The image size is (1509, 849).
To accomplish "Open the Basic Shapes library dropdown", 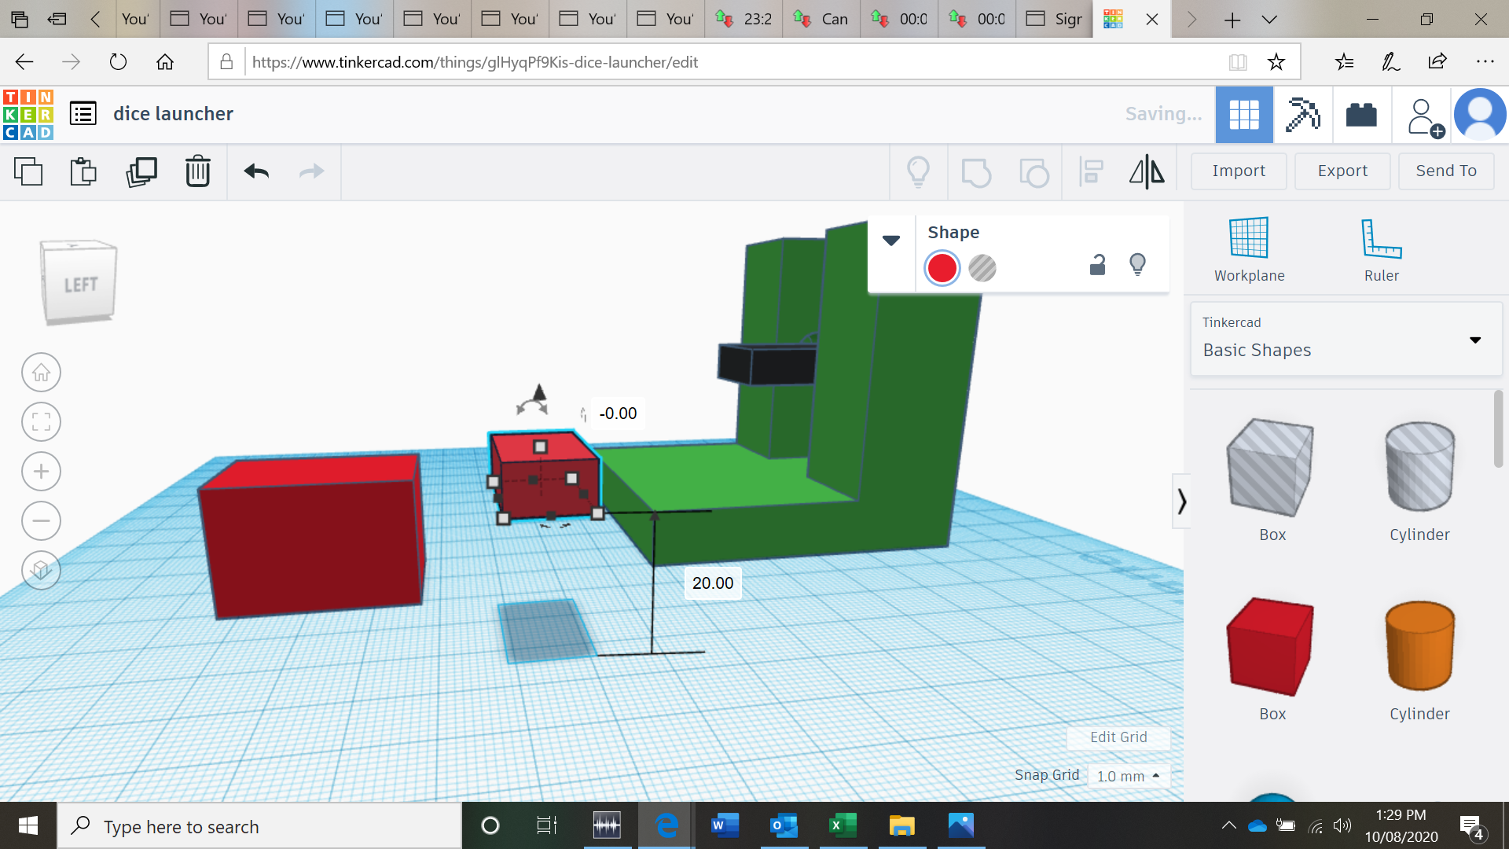I will 1346,339.
